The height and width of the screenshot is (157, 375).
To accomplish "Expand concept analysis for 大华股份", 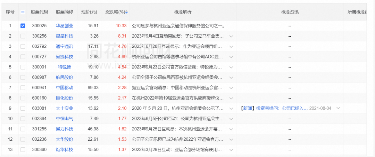I will pos(231,140).
